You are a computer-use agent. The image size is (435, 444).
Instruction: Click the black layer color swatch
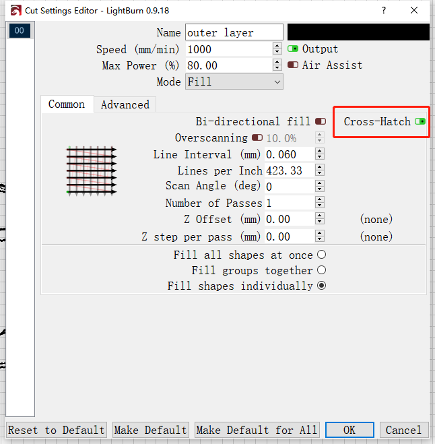coord(358,32)
